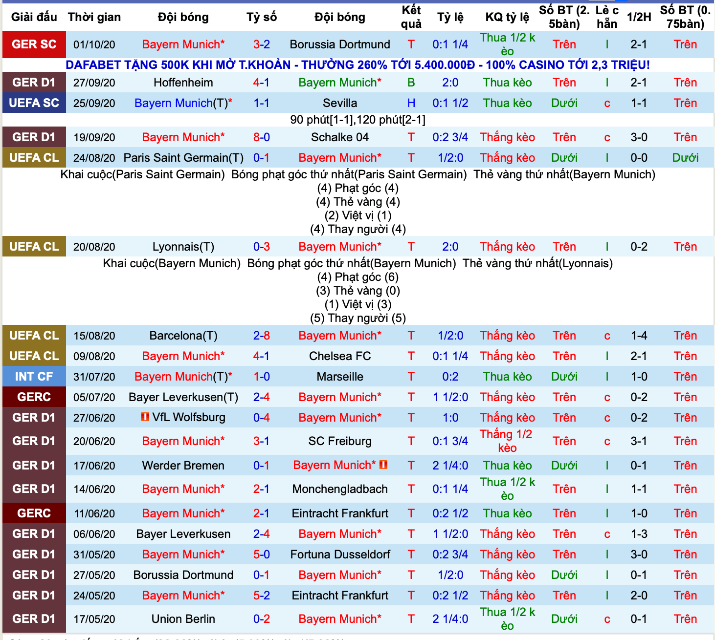This screenshot has height=640, width=715.
Task: Click the Thời gian column header
Action: pos(94,17)
